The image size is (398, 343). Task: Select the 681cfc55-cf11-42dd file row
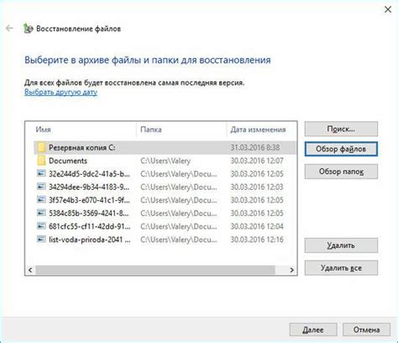pyautogui.click(x=165, y=226)
